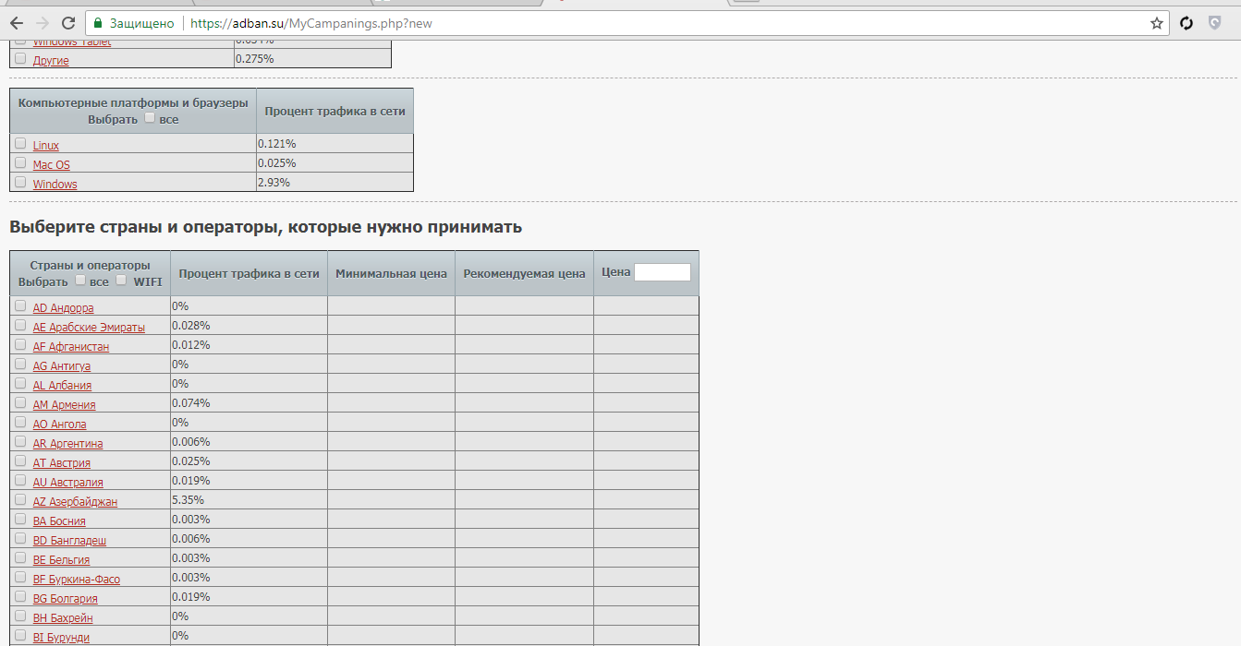Select all countries with the 'все' checkbox
The image size is (1241, 646).
(x=80, y=280)
